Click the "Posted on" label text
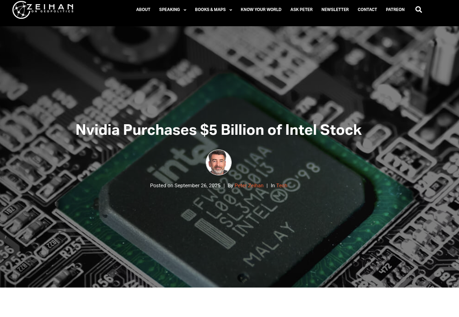459x317 pixels. [x=162, y=185]
